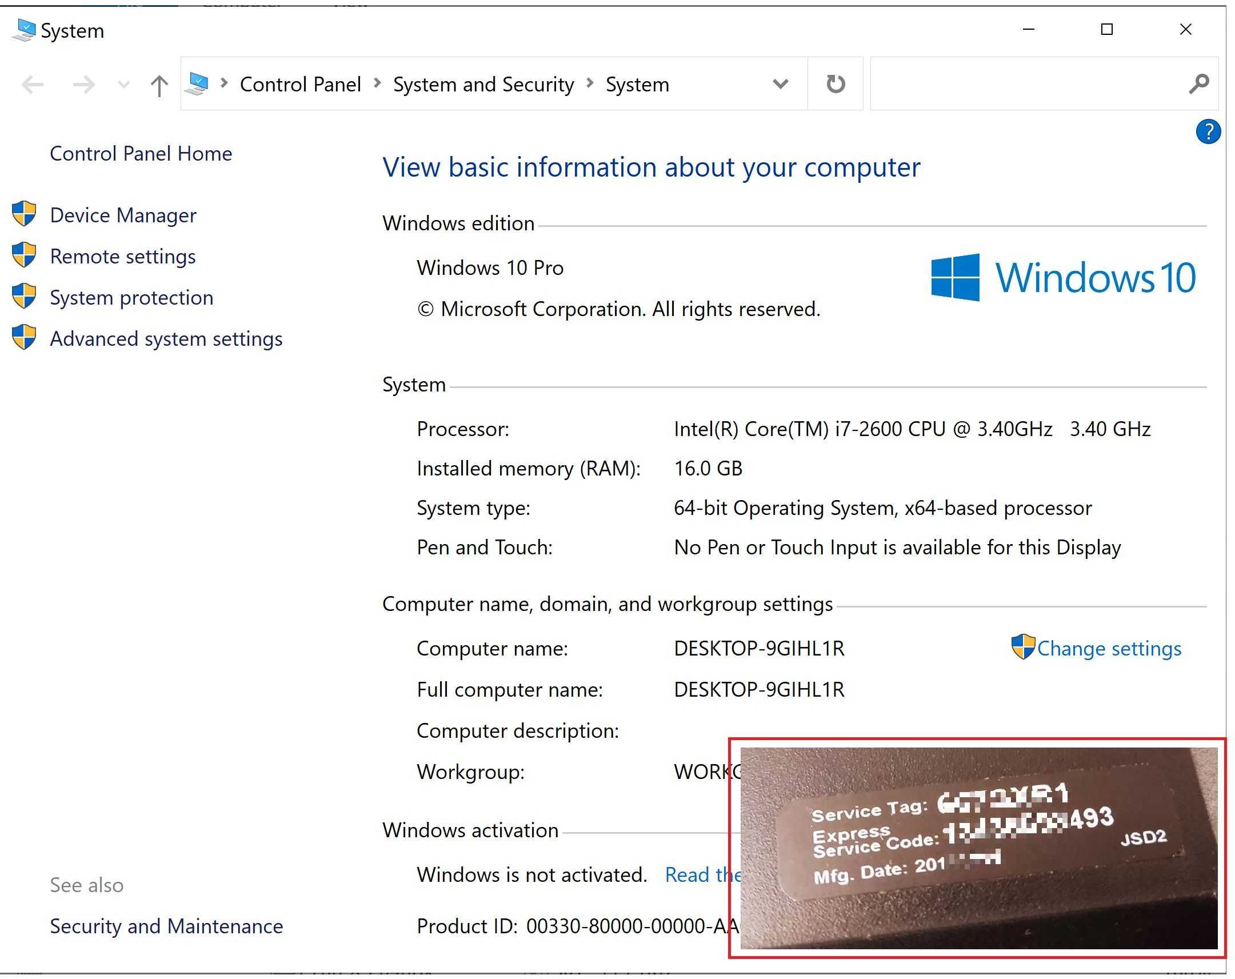Viewport: 1235px width, 979px height.
Task: Click shield icon next to Change settings
Action: [x=1023, y=647]
